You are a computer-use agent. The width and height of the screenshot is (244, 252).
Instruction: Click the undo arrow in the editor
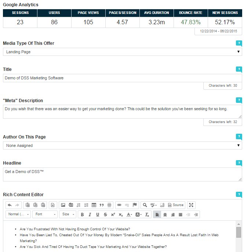(10, 205)
